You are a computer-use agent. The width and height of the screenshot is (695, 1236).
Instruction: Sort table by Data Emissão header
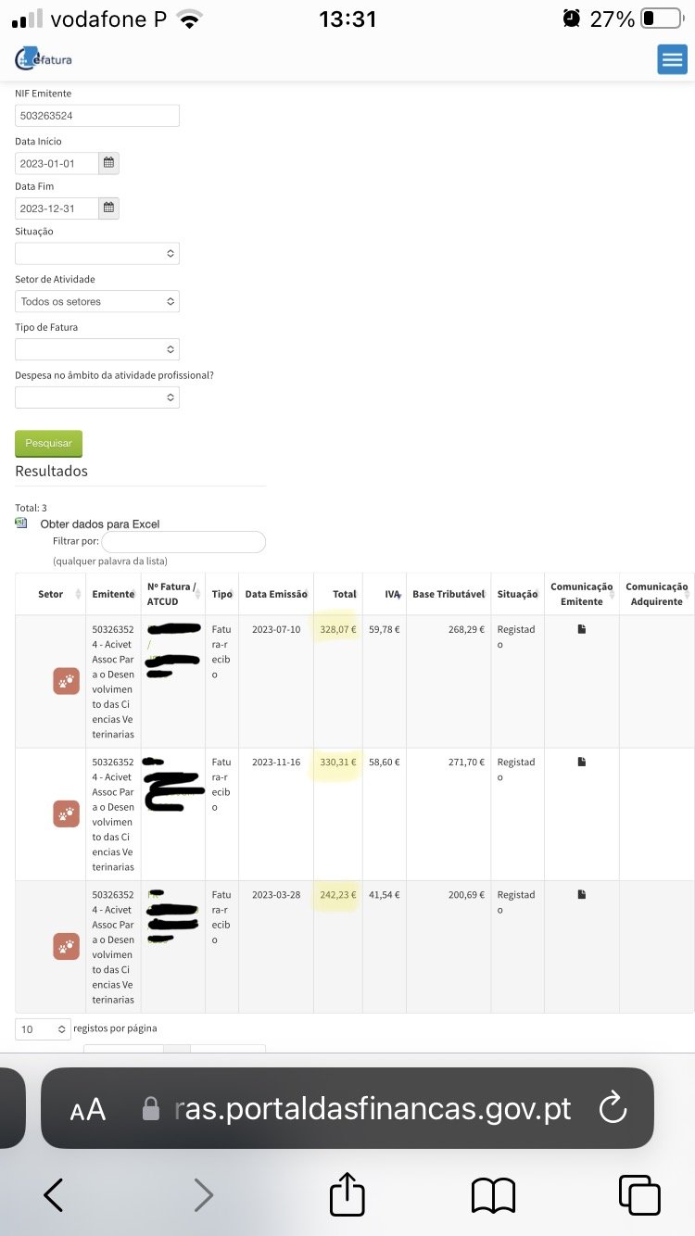[275, 594]
